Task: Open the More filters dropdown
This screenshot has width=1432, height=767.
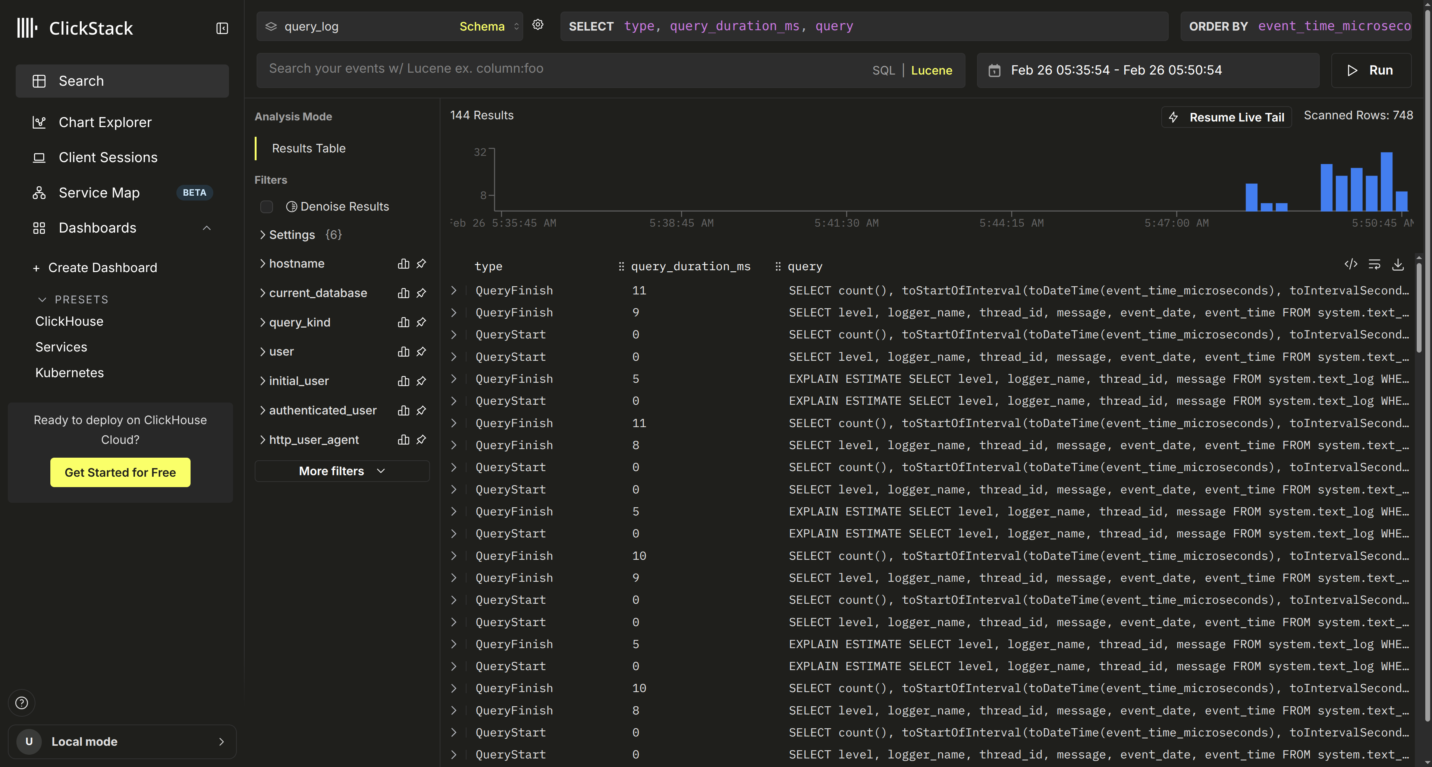Action: tap(342, 471)
